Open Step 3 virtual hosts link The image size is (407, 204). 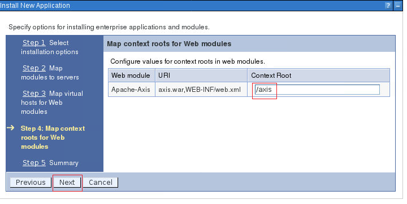pyautogui.click(x=34, y=94)
